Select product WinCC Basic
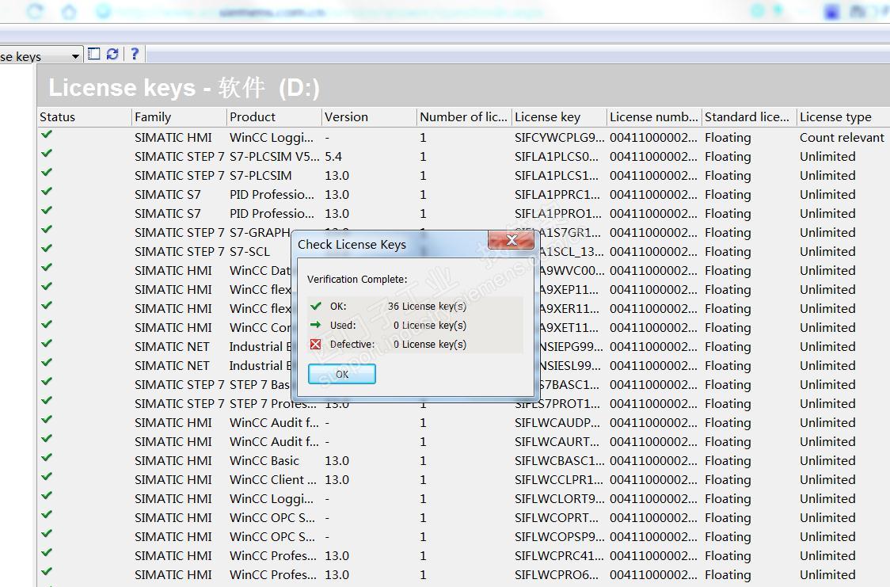Viewport: 890px width, 587px height. (x=264, y=461)
